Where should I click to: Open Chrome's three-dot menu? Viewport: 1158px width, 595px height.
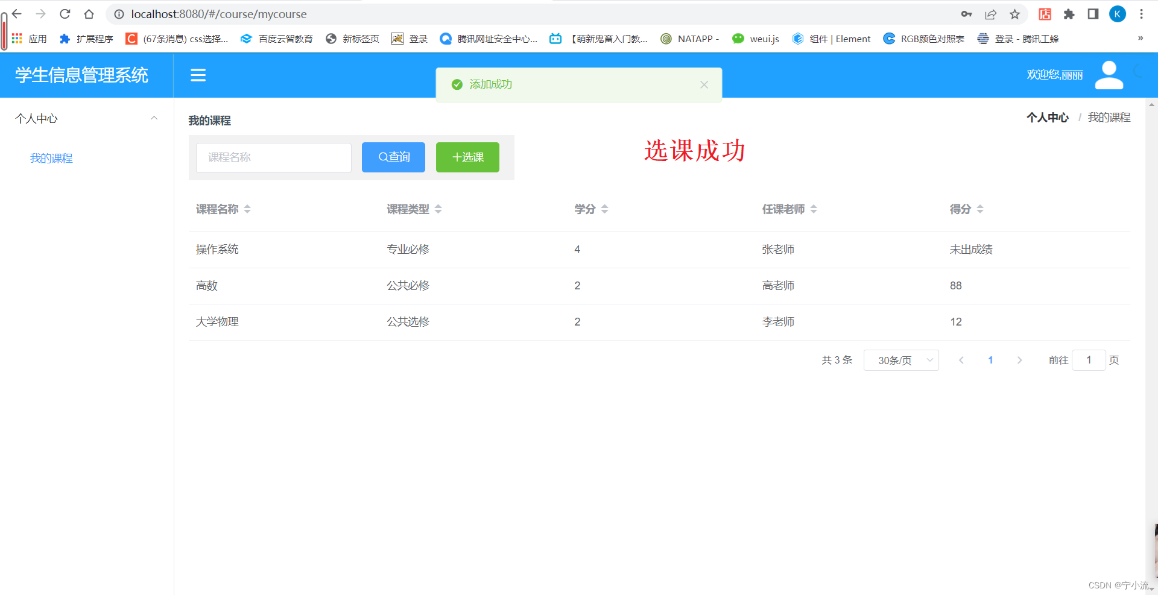(1141, 14)
